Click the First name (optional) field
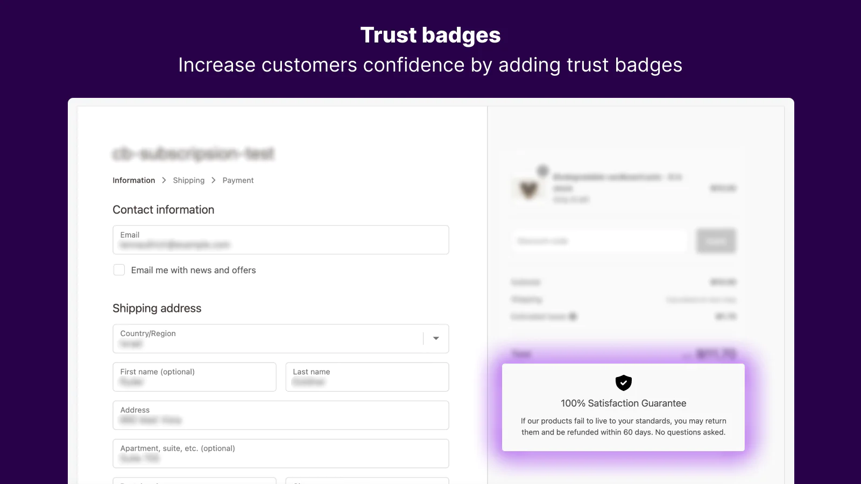Screen dimensions: 861x484 point(194,377)
